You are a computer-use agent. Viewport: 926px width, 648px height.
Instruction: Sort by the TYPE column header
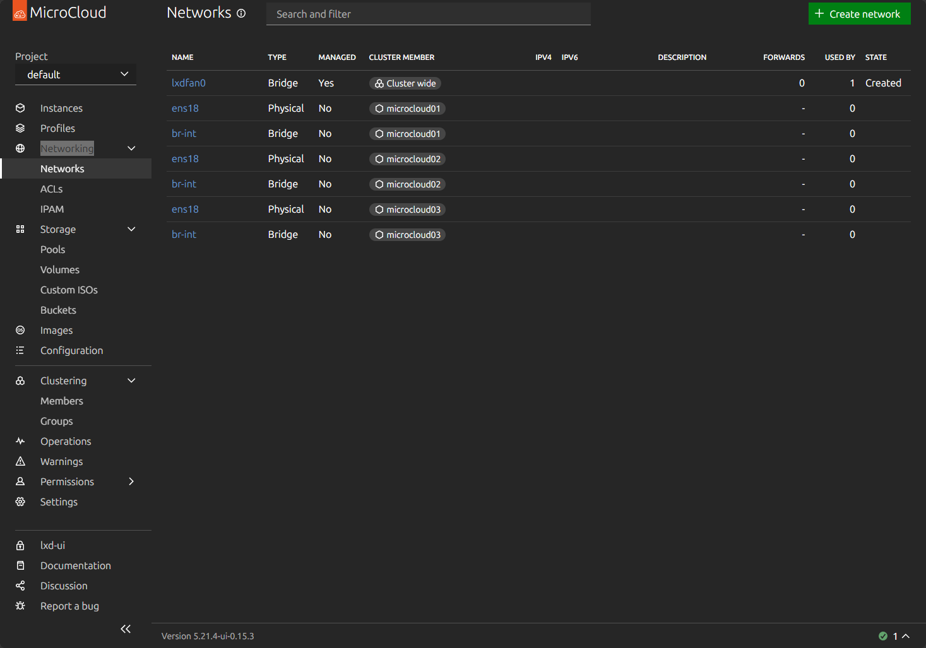point(277,57)
